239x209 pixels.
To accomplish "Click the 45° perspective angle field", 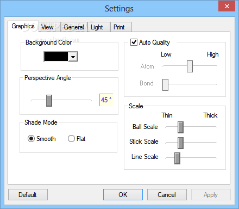I will [106, 100].
